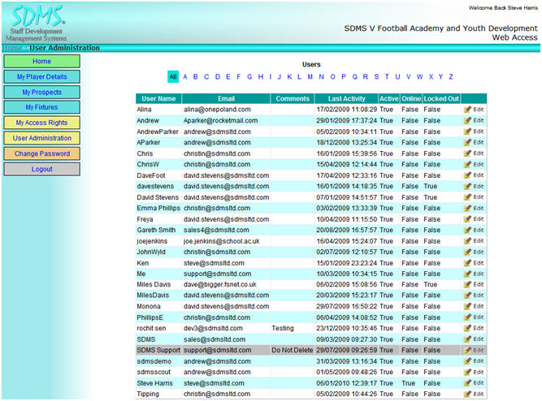Filter users by letter S

[376, 76]
